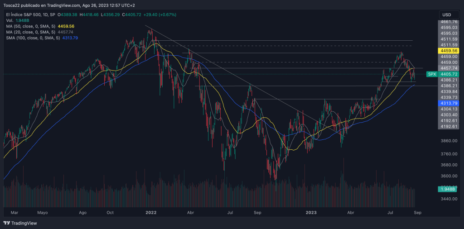This screenshot has width=464, height=229.
Task: Select the MA 20 indicator legend
Action: click(x=31, y=32)
